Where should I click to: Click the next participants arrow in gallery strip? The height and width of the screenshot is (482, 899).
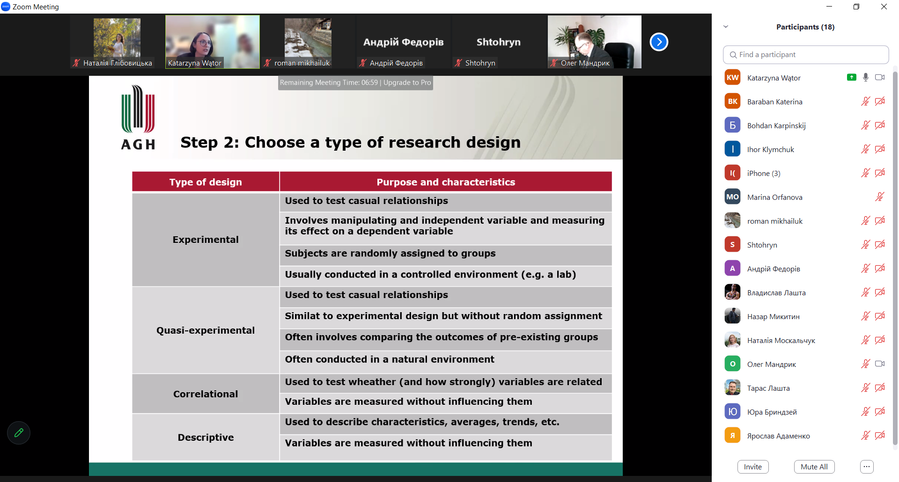click(658, 42)
